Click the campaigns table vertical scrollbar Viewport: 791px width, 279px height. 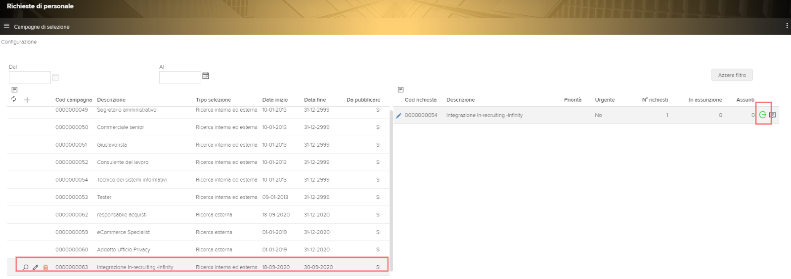pyautogui.click(x=392, y=191)
